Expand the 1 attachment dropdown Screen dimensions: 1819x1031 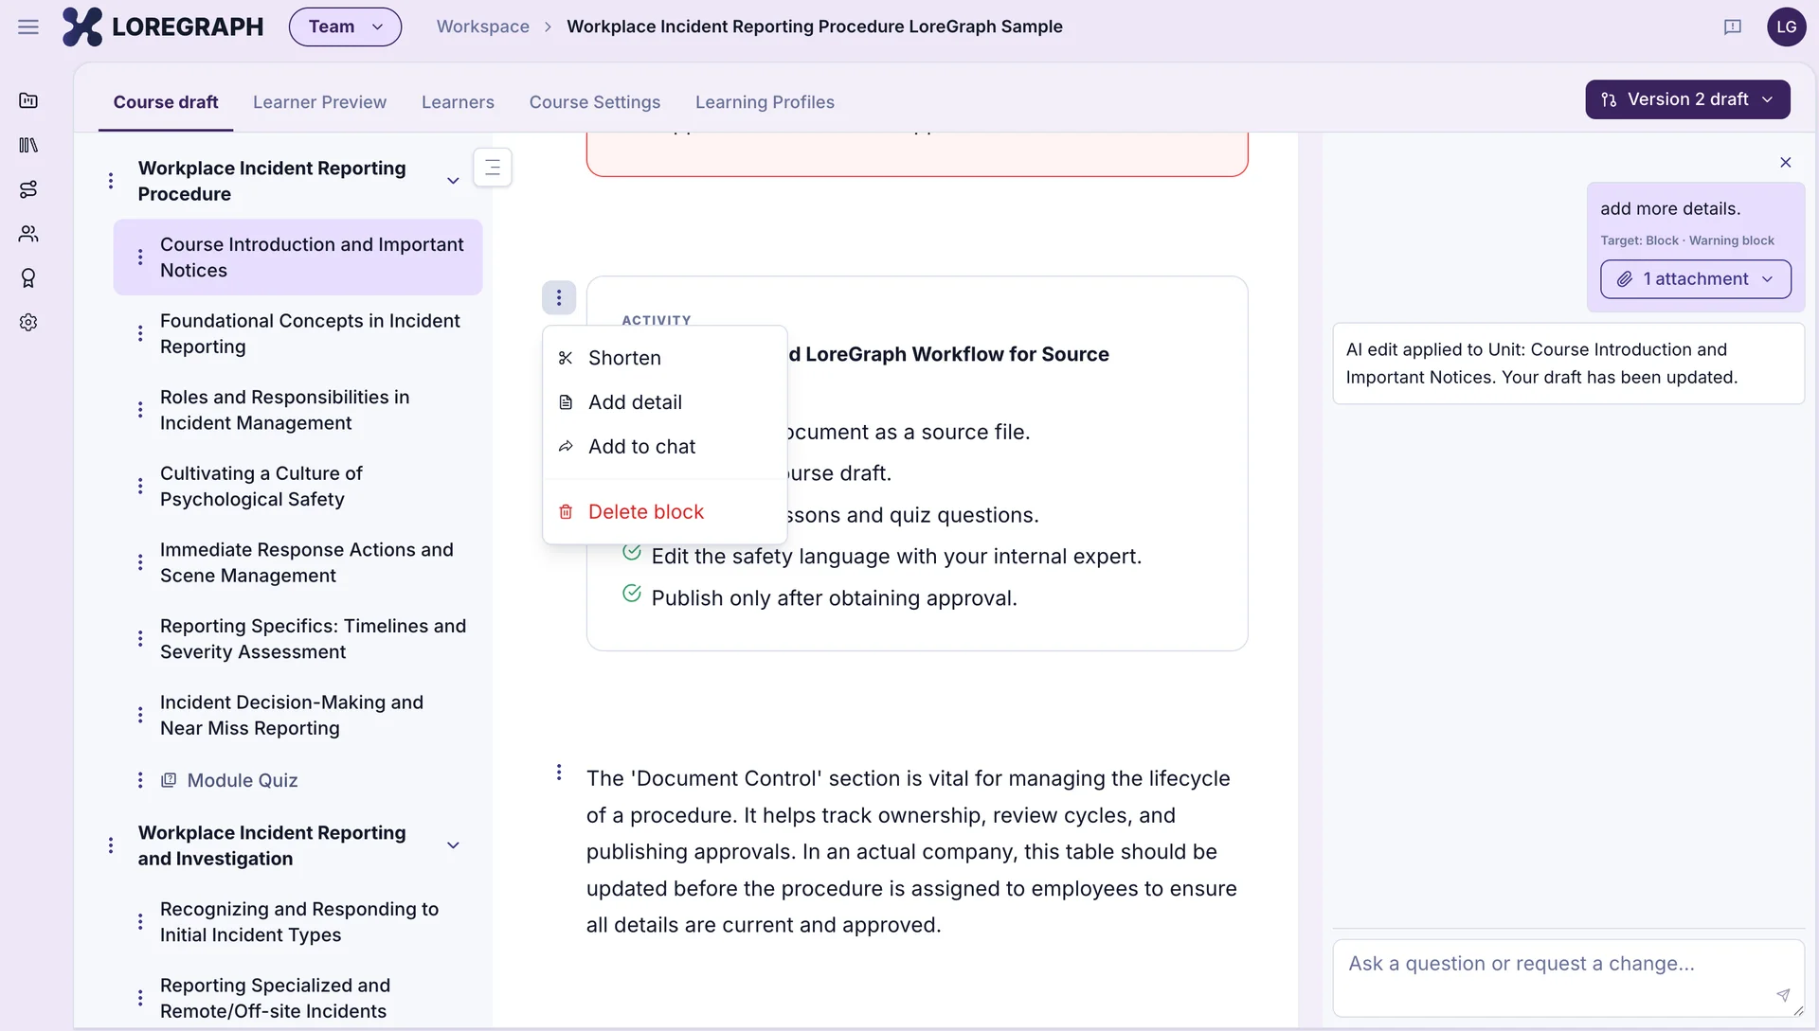click(x=1695, y=279)
